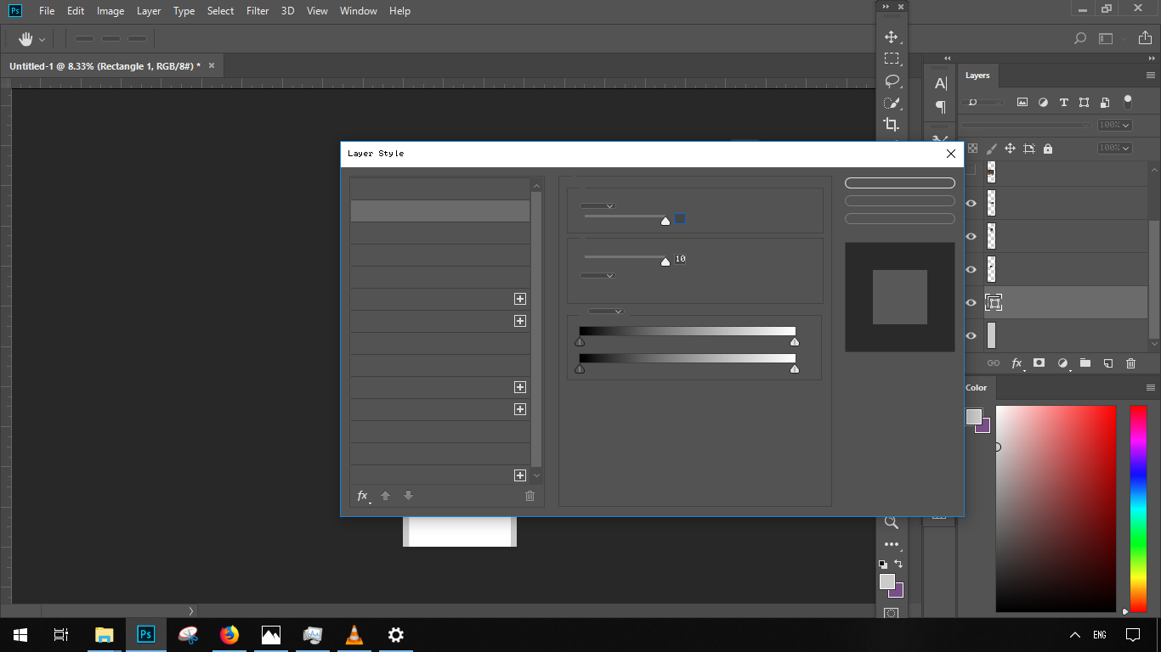Open the Layer menu

click(149, 11)
